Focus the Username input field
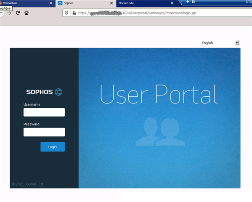The width and height of the screenshot is (252, 202). tap(44, 112)
